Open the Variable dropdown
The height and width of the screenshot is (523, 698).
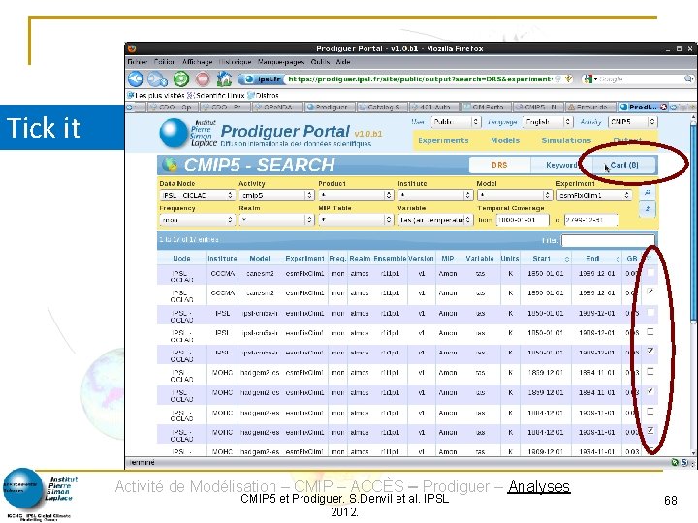(x=435, y=220)
